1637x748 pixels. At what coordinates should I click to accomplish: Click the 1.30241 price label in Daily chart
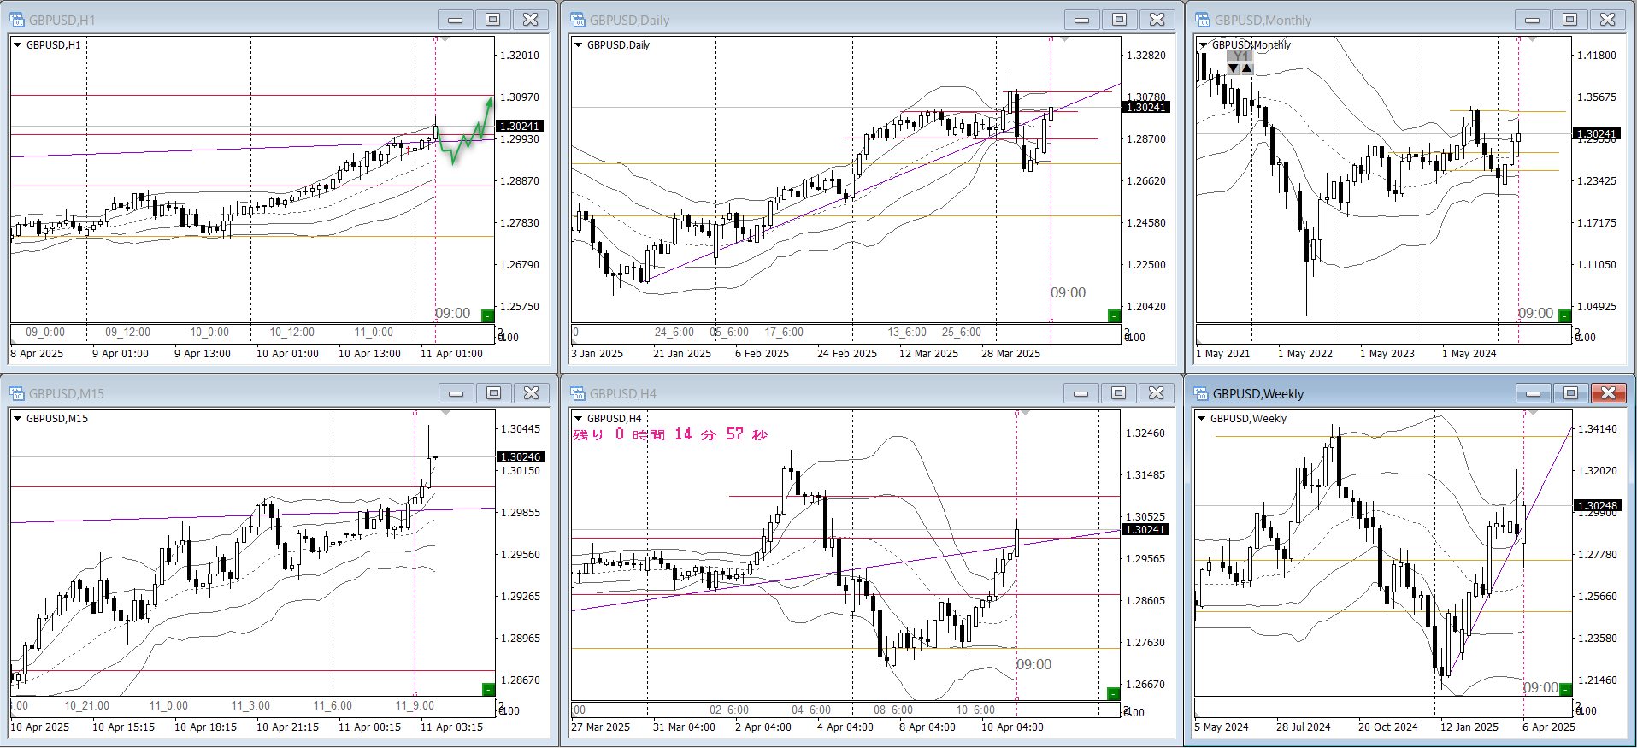(x=1146, y=107)
